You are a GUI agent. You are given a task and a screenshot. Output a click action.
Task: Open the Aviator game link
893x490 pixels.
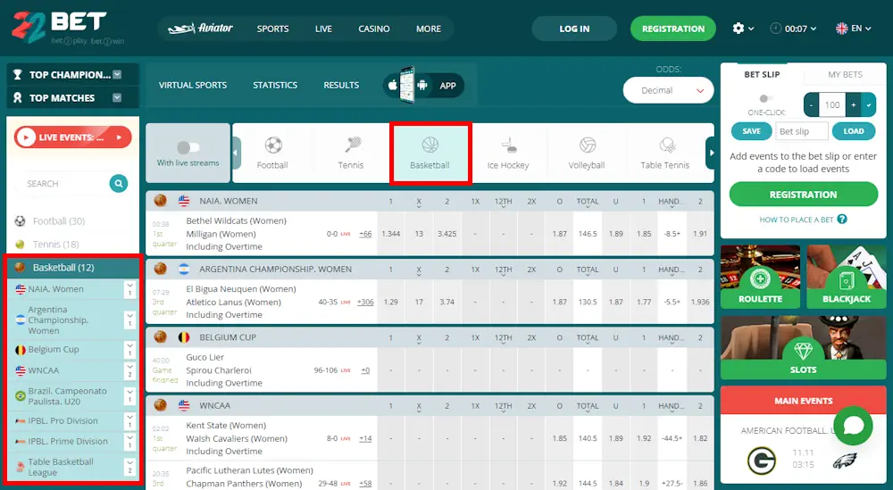click(200, 28)
